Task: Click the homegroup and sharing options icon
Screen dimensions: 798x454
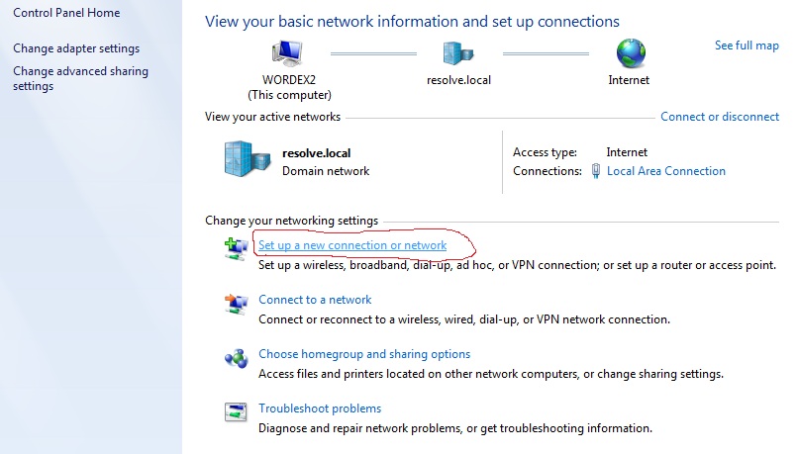Action: click(x=236, y=358)
